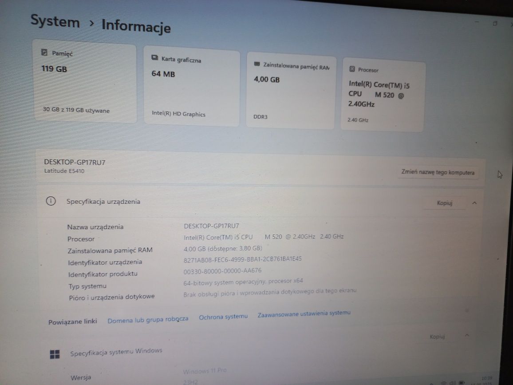Click the Informacje breadcrumb title
Viewport: 513px width, 385px height.
coord(136,26)
